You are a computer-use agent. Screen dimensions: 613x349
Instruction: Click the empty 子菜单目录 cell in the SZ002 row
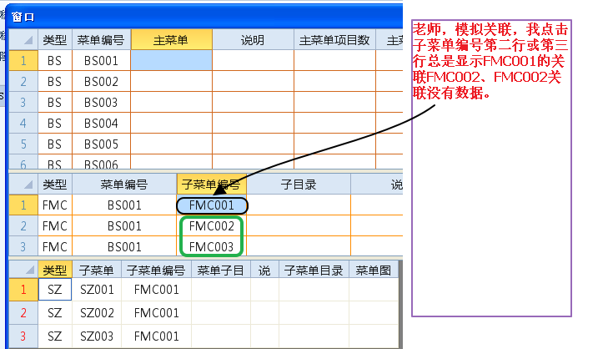click(x=314, y=312)
